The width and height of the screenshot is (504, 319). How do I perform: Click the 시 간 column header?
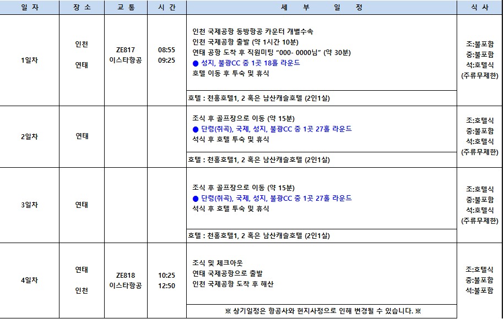click(167, 7)
